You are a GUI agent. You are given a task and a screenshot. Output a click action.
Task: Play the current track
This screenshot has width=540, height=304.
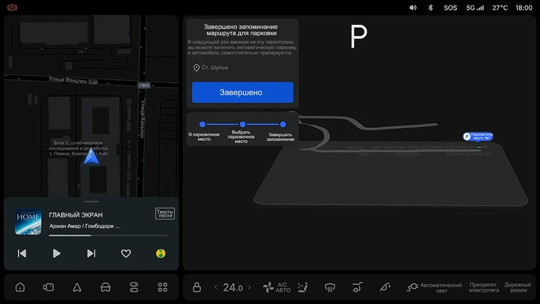57,253
